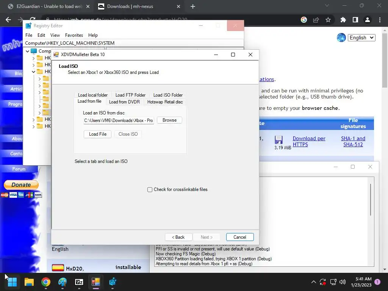
Task: Open 7-Zip from taskbar
Action: pos(79,282)
